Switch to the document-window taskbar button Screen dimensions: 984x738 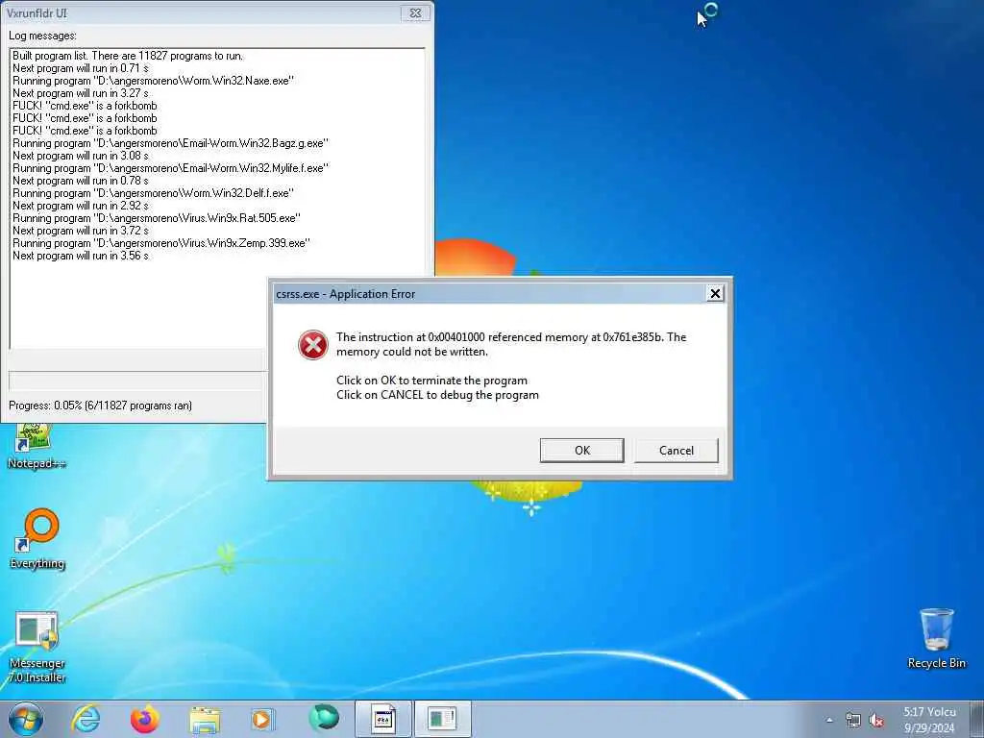(x=383, y=719)
